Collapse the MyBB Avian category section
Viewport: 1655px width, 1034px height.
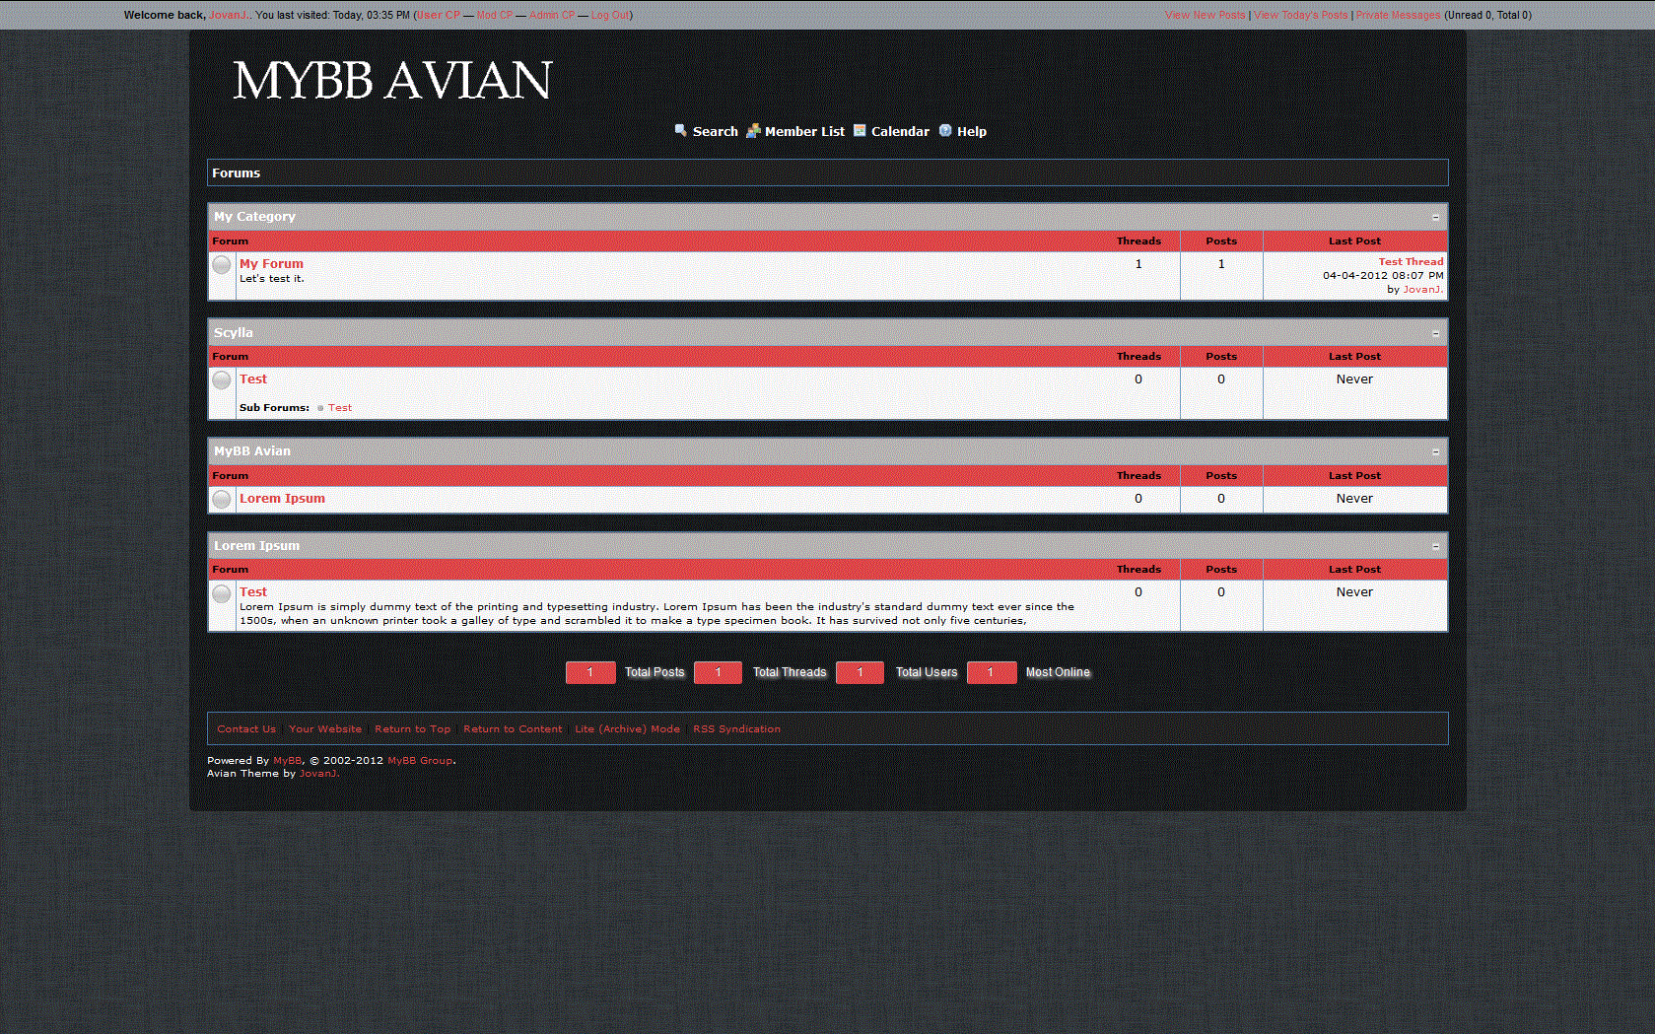(1435, 451)
